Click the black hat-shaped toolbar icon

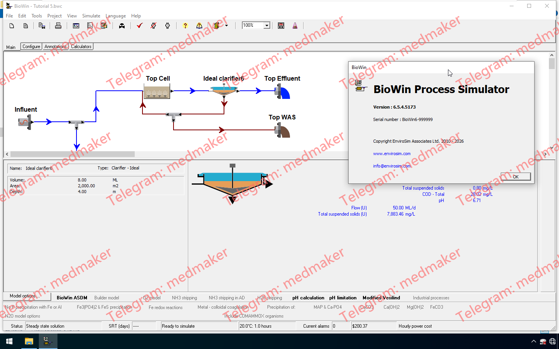point(122,26)
